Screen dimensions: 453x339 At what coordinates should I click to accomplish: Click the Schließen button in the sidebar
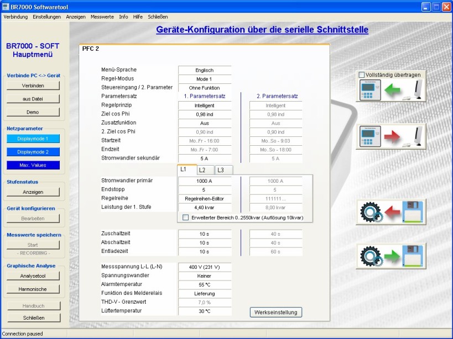[34, 317]
